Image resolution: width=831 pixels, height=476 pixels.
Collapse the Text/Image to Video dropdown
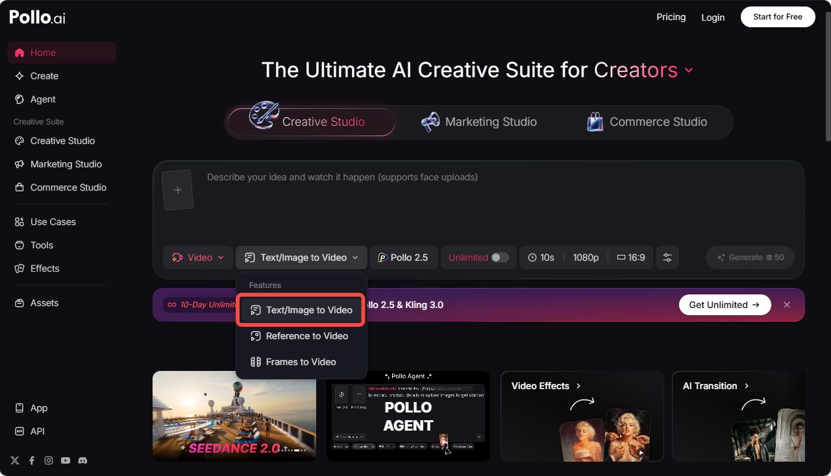tap(302, 257)
